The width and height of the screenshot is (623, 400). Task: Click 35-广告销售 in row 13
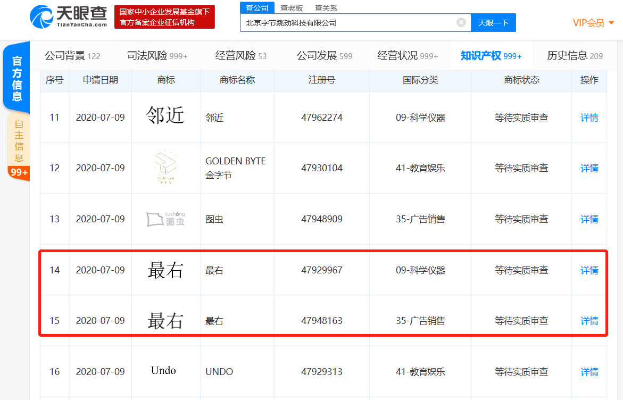pos(420,219)
